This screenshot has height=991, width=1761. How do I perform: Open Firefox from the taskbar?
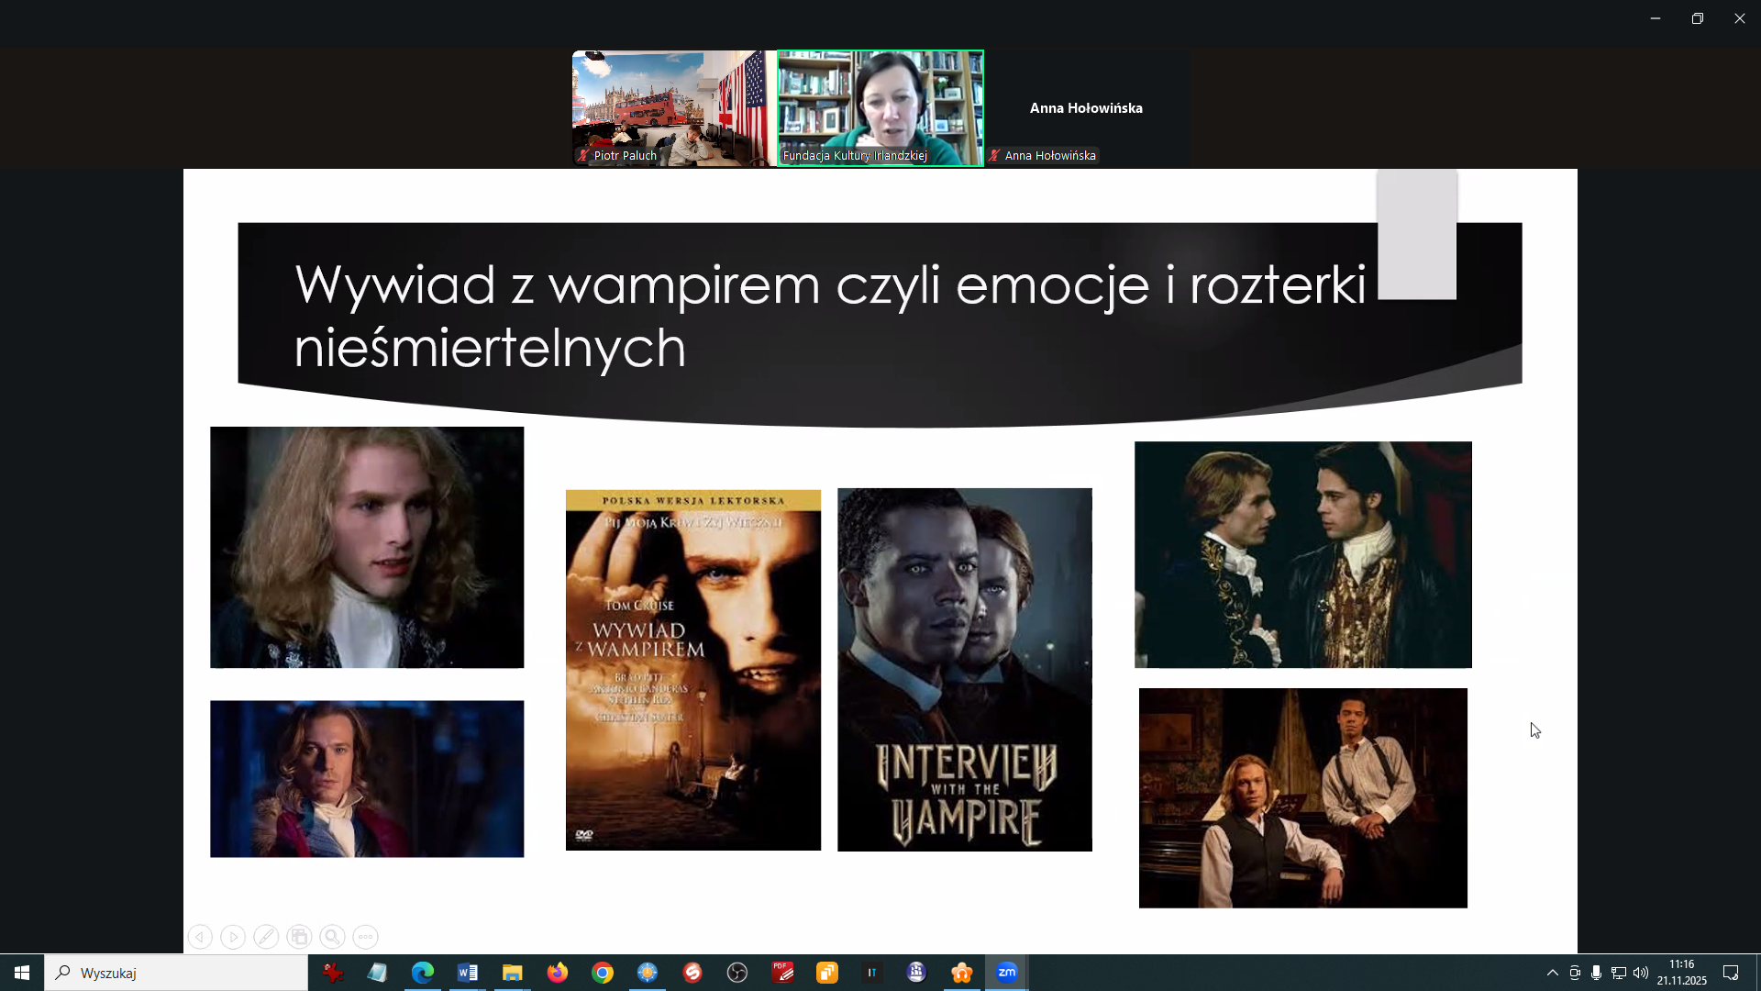click(558, 973)
